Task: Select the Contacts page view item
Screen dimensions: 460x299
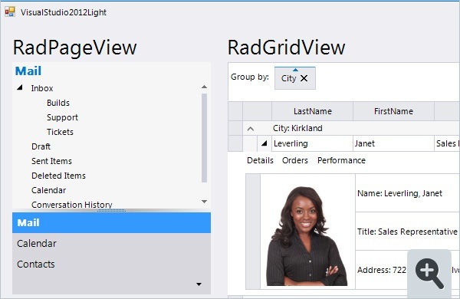Action: click(x=111, y=264)
